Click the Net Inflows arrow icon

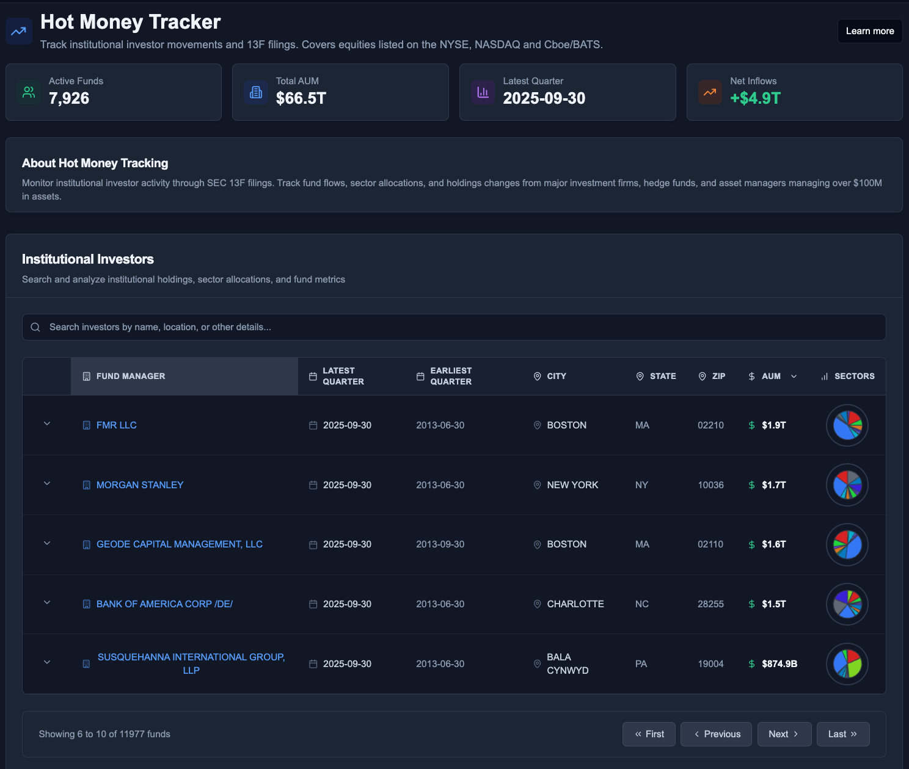point(710,92)
